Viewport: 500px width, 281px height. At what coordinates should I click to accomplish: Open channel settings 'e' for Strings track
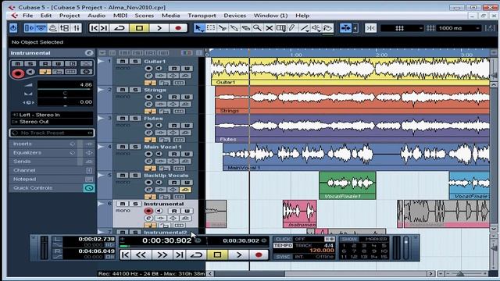coord(148,104)
